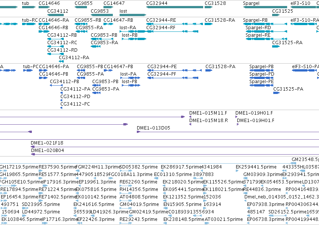Open protein CG31528-PA

coord(220,67)
